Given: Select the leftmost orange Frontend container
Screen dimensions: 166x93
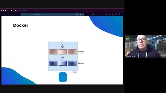Looking at the screenshot, I should (x=53, y=52).
